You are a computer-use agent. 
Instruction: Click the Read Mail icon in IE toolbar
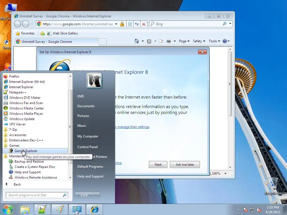[x=161, y=41]
